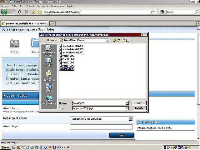Open the URL bar history dropdown arrow
This screenshot has width=200, height=150.
(x=156, y=12)
